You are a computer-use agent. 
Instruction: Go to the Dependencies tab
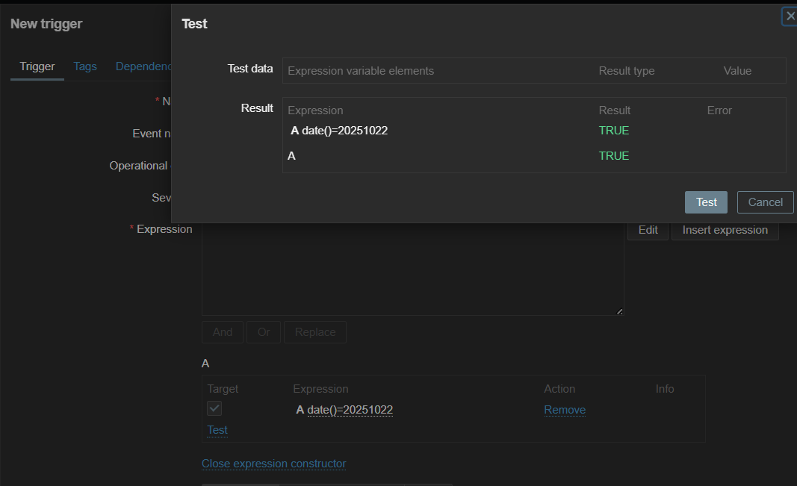[x=144, y=66]
